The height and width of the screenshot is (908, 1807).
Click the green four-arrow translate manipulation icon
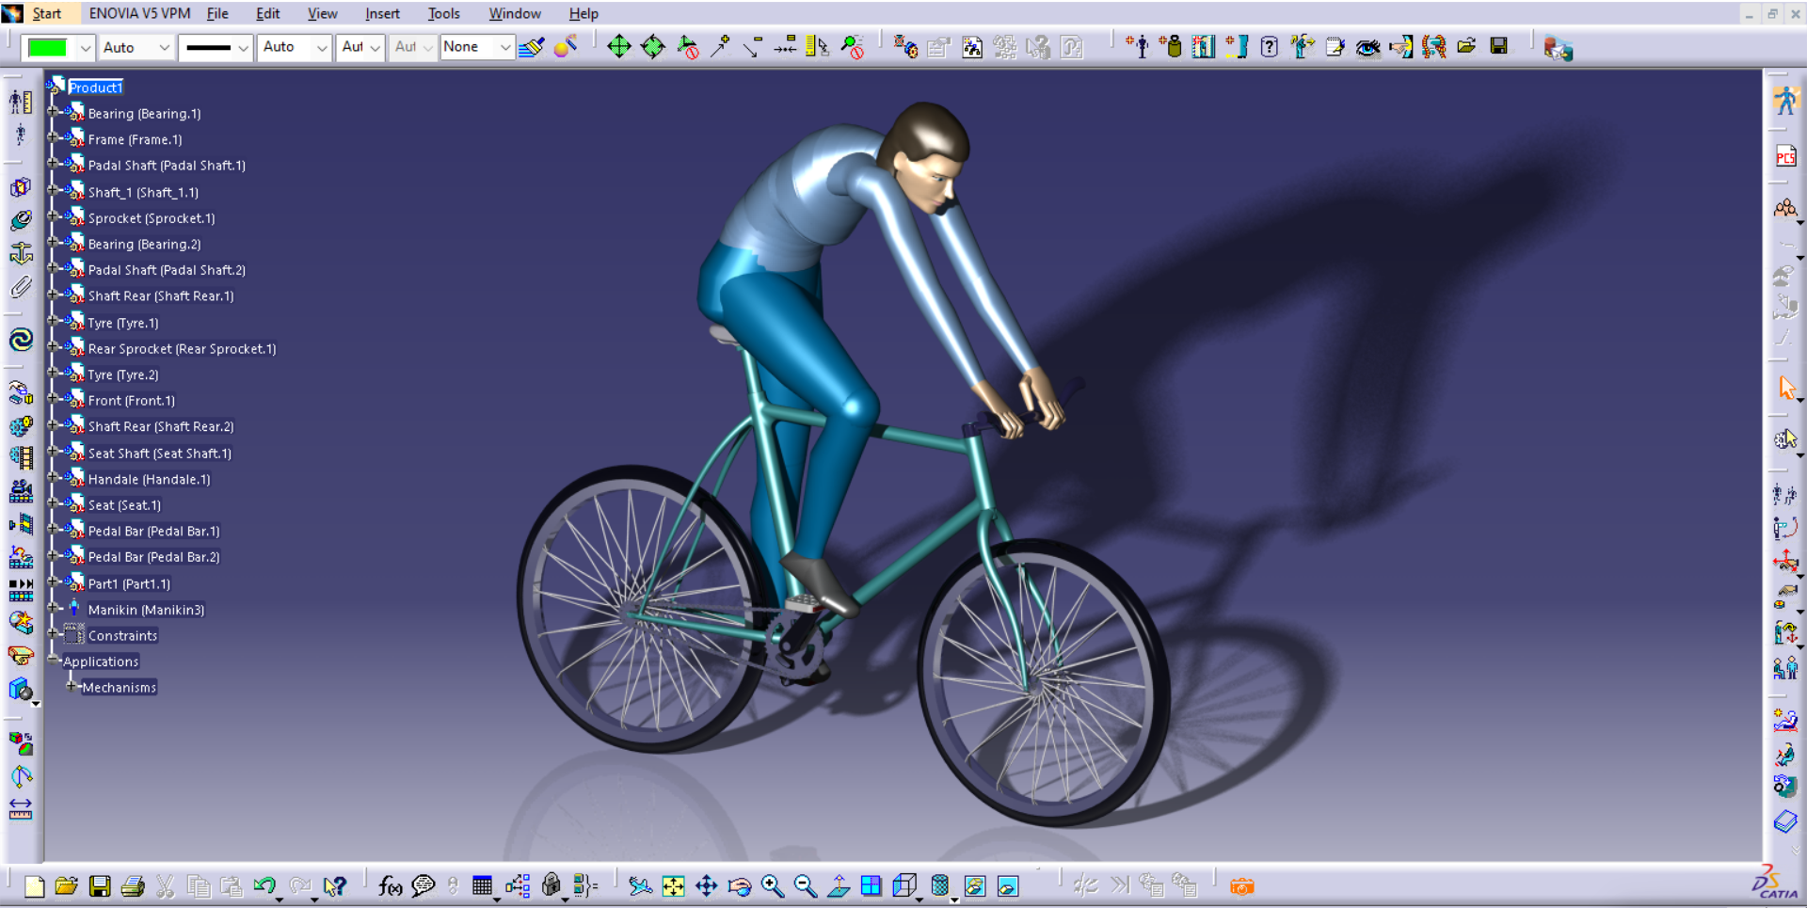[618, 47]
